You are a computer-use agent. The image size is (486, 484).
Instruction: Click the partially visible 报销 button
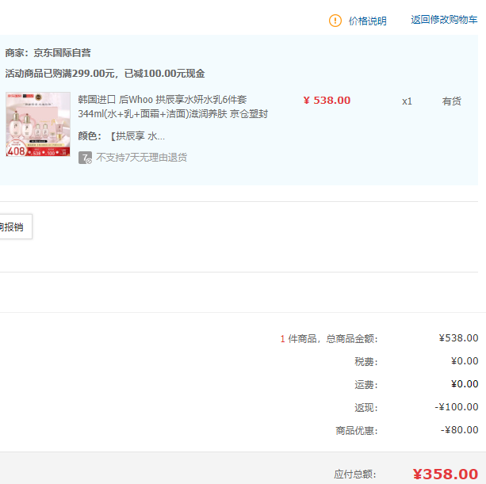[16, 227]
